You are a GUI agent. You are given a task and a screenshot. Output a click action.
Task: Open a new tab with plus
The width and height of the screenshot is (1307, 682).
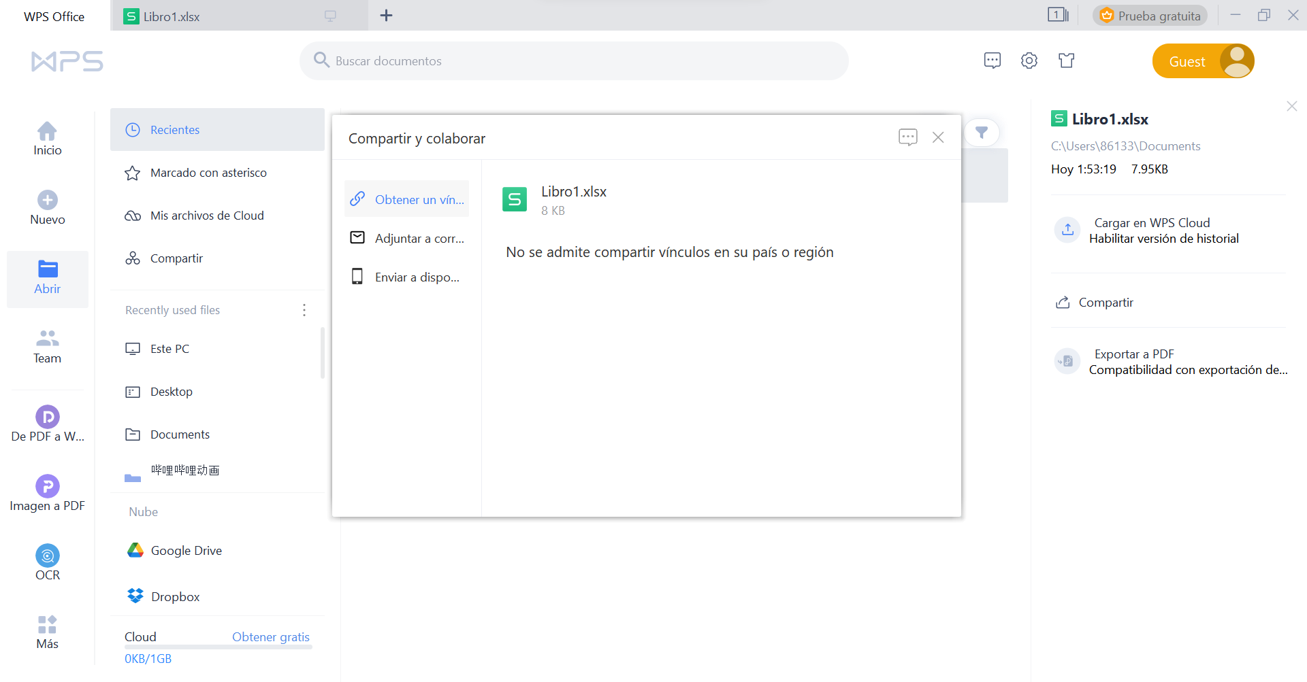[386, 16]
